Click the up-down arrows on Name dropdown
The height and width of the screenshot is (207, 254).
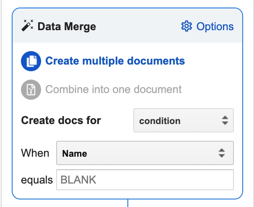pos(222,153)
